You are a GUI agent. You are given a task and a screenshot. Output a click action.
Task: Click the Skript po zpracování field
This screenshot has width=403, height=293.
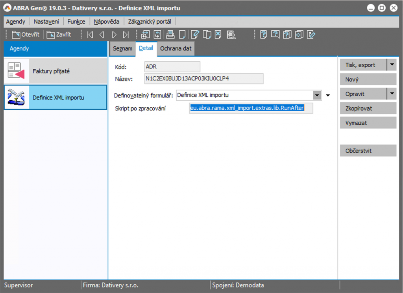point(251,108)
